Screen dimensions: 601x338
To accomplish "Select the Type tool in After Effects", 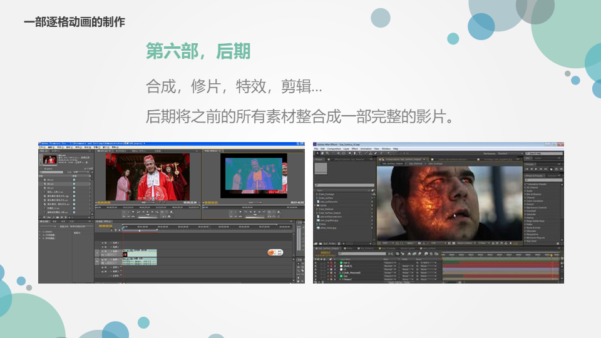I will coord(359,153).
